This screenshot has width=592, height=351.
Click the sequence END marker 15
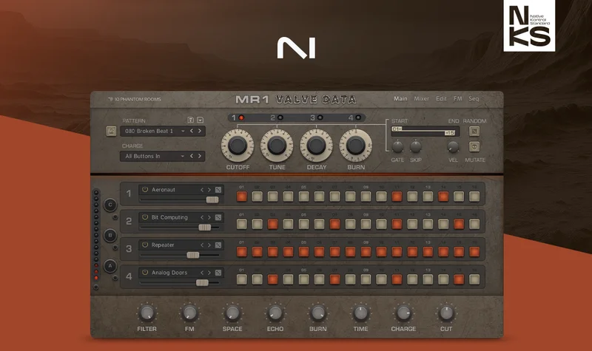(x=450, y=133)
